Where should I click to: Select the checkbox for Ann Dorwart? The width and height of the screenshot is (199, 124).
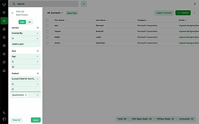47,26
